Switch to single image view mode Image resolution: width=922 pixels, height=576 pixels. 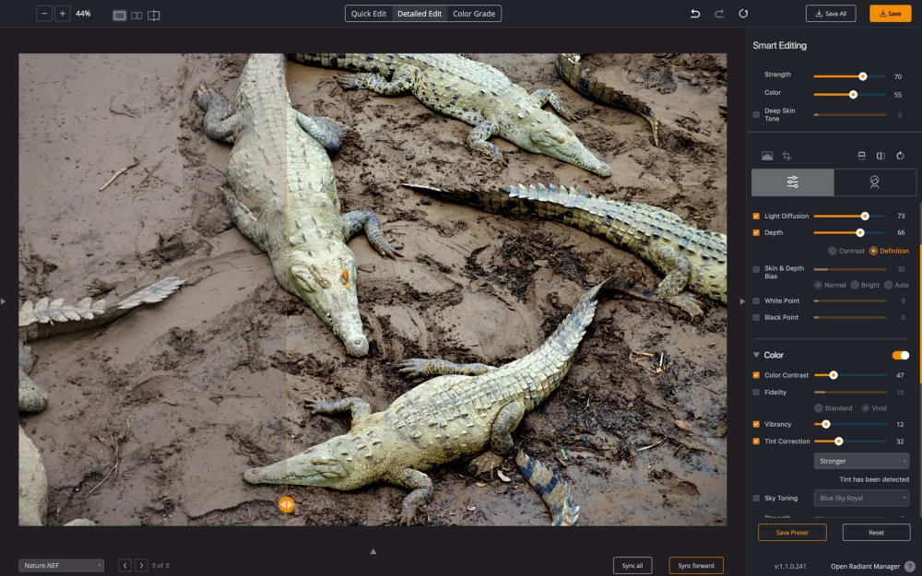point(119,16)
